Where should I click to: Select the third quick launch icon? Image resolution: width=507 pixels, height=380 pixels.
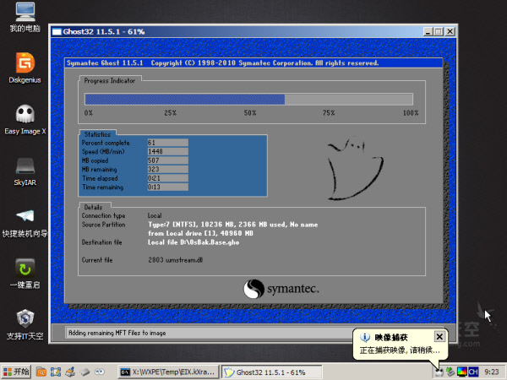tap(70, 372)
